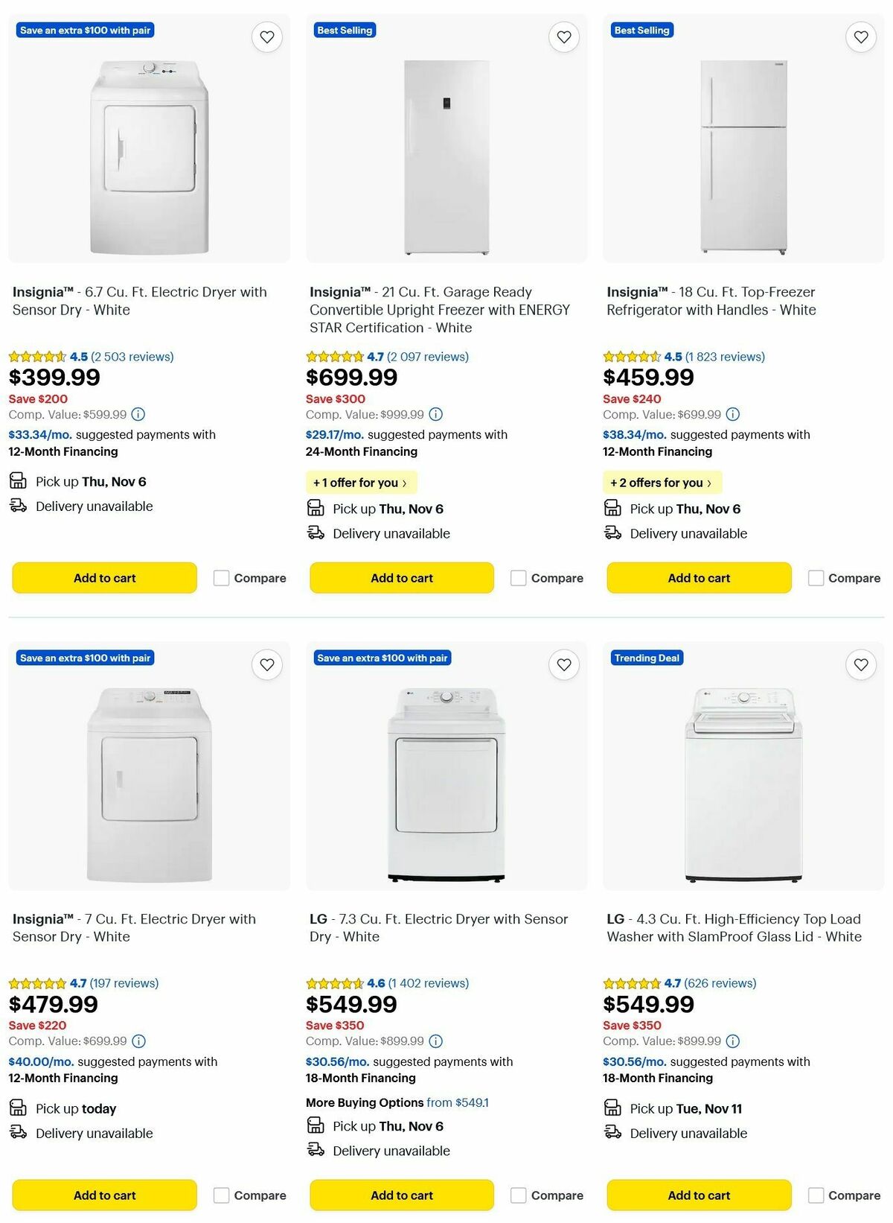Expand '+1 offer for you' on the freezer
This screenshot has width=893, height=1223.
coord(361,483)
